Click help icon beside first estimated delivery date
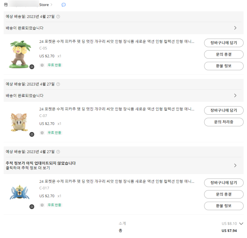This screenshot has width=247, height=238. (58, 17)
